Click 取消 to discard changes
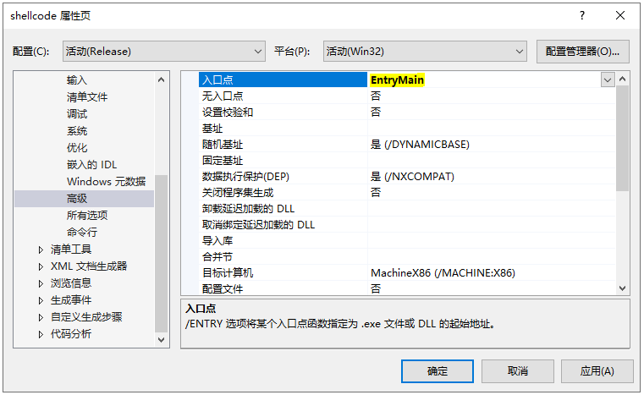 [518, 371]
